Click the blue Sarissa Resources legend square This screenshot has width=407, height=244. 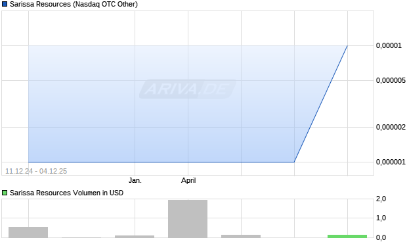pyautogui.click(x=5, y=4)
